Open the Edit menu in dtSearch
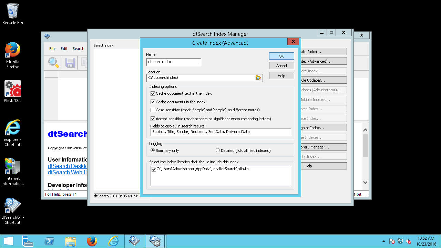This screenshot has width=441, height=248. point(64,49)
